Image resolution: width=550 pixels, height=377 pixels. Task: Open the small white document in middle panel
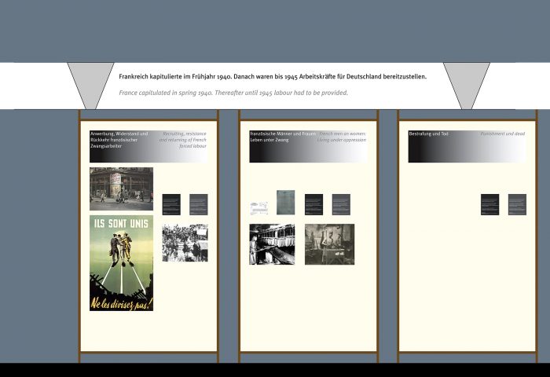[259, 208]
